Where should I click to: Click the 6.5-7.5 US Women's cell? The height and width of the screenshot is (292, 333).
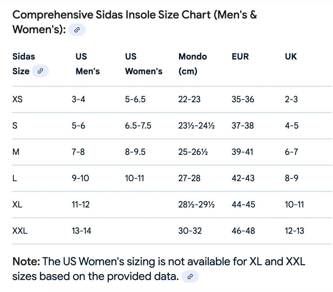pyautogui.click(x=138, y=126)
